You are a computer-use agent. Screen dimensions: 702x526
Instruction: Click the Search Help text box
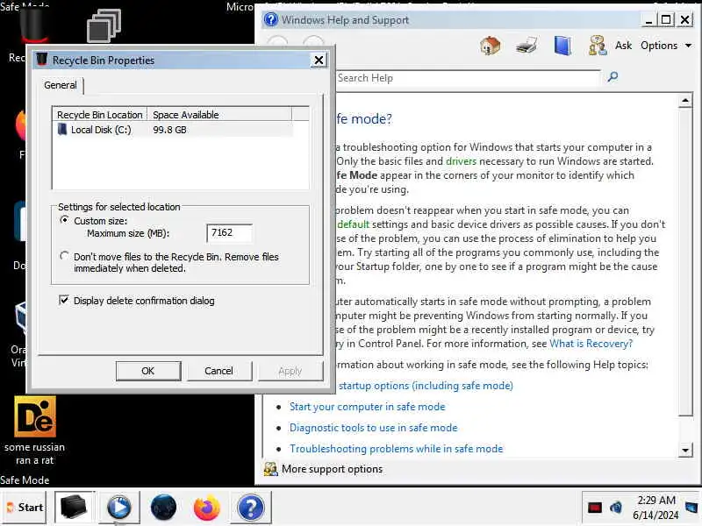[x=468, y=78]
